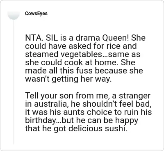Click the word 'stranger' in the comment
Image resolution: width=164 pixels, height=151 pixels.
(134, 96)
